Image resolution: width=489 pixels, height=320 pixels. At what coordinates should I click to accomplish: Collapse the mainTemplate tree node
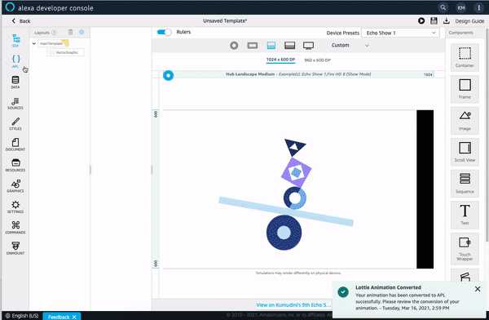[33, 43]
